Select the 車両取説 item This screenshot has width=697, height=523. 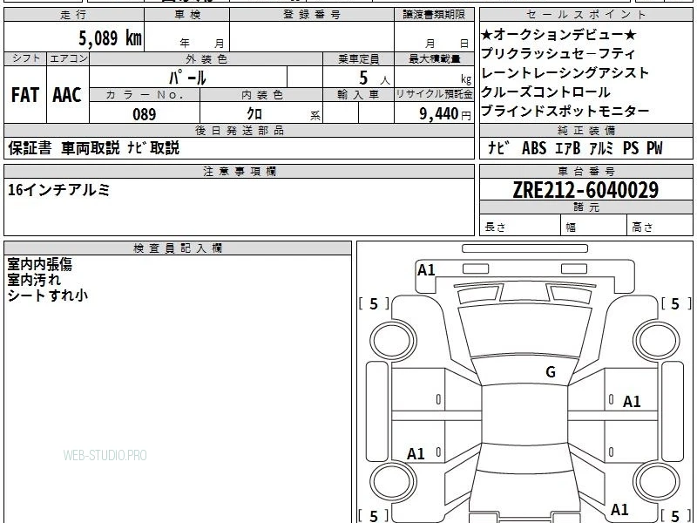coord(91,148)
